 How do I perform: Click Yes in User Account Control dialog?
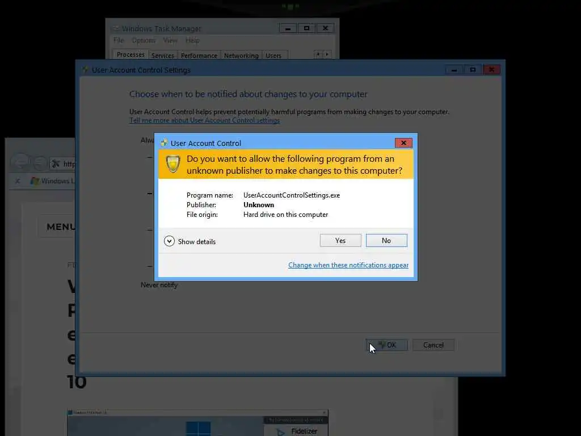click(x=340, y=241)
